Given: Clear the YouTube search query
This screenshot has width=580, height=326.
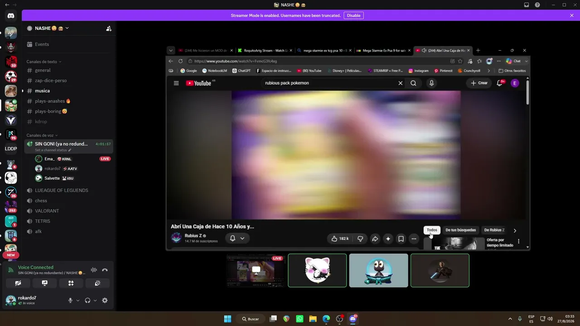Looking at the screenshot, I should point(400,83).
